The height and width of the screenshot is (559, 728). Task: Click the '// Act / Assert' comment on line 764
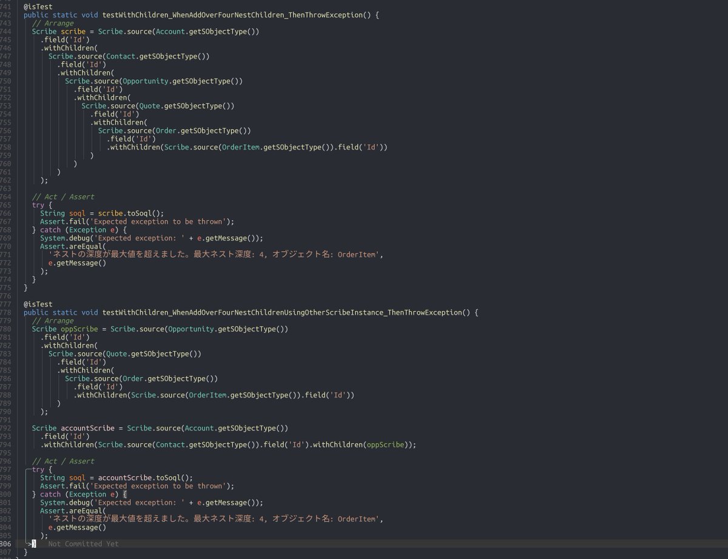[63, 196]
